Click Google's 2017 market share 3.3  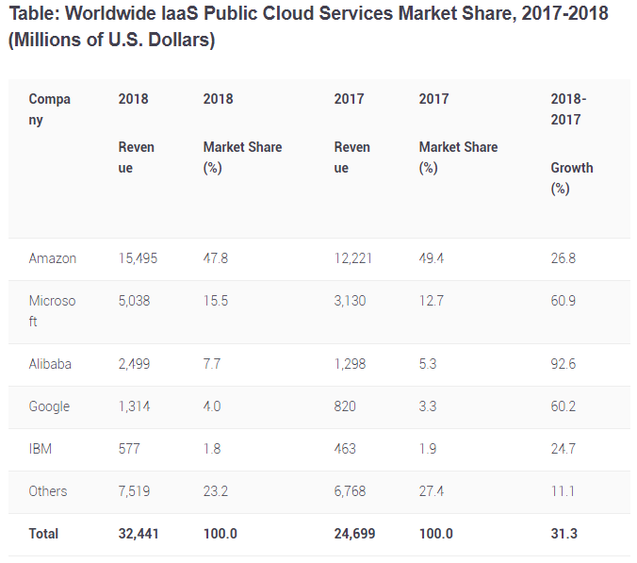(428, 406)
